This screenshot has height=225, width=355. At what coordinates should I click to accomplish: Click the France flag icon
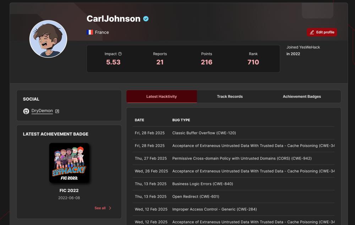coord(90,32)
